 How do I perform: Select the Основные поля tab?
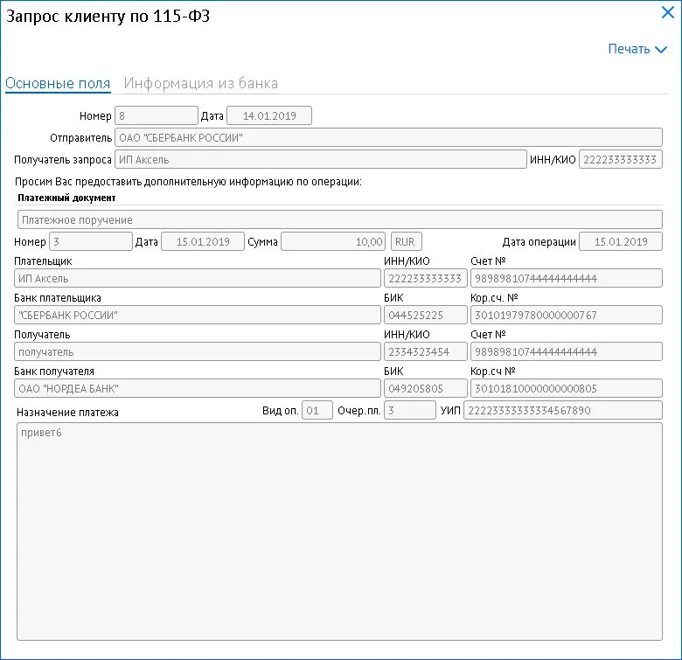coord(58,83)
